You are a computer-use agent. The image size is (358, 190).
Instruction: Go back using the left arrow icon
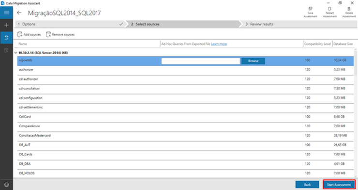pyautogui.click(x=19, y=13)
